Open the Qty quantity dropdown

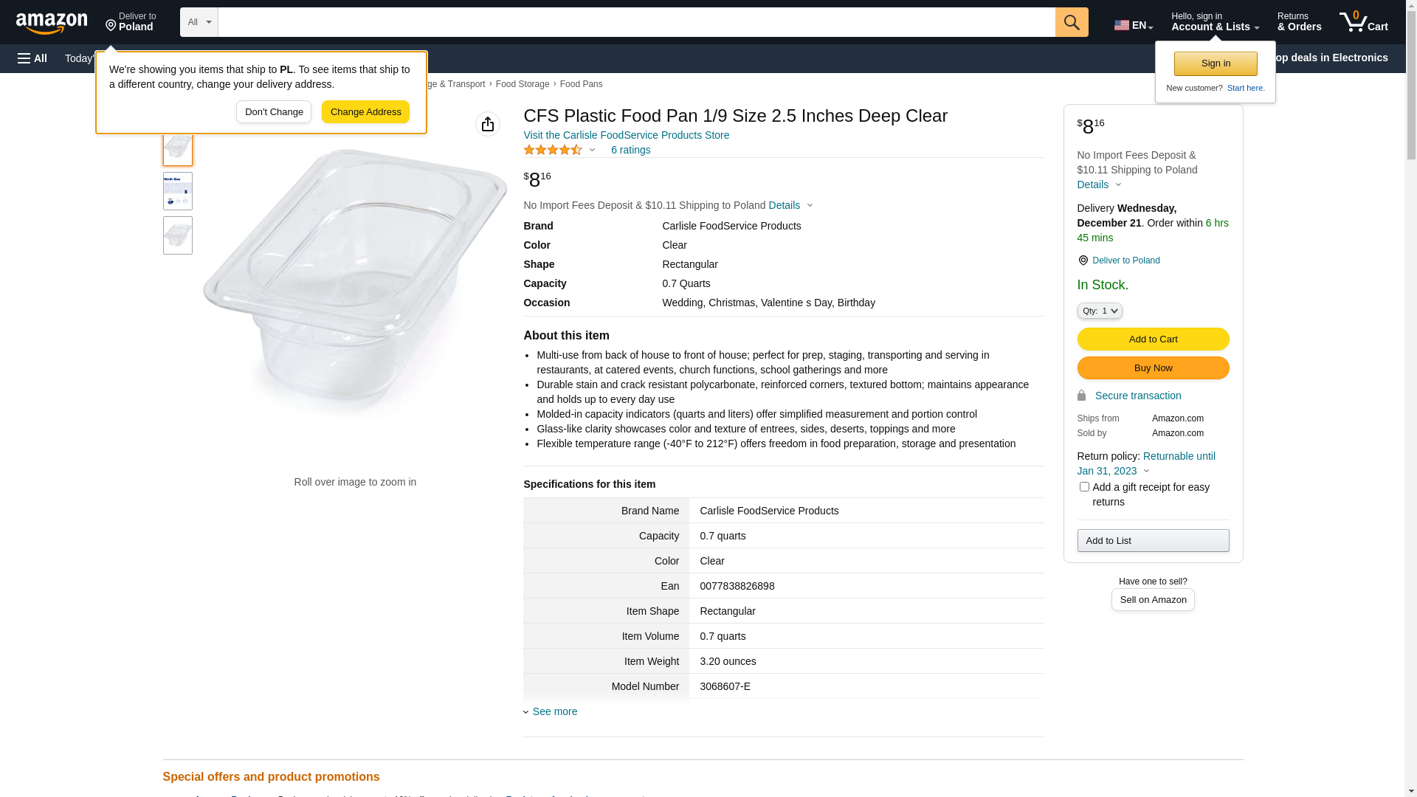[x=1100, y=311]
